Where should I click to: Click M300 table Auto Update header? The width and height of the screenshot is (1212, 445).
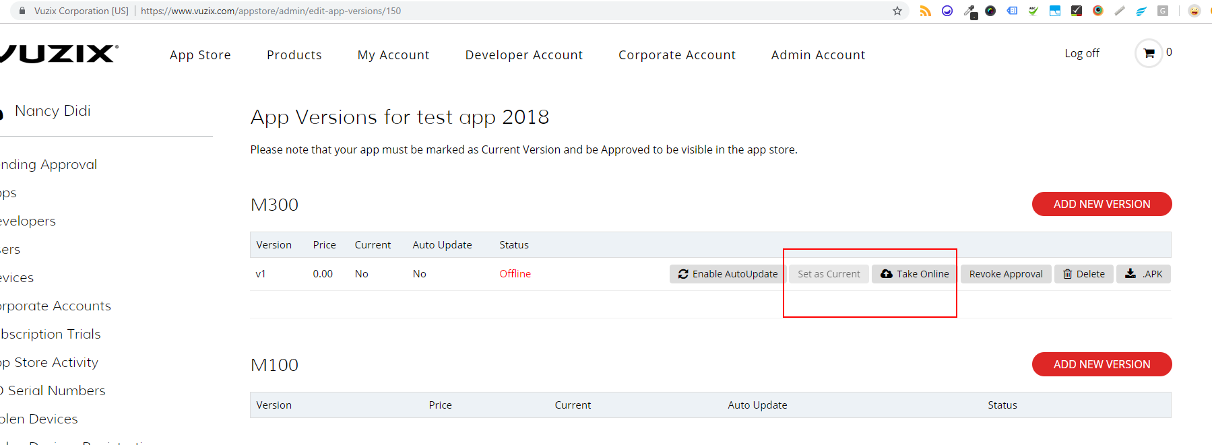tap(442, 245)
